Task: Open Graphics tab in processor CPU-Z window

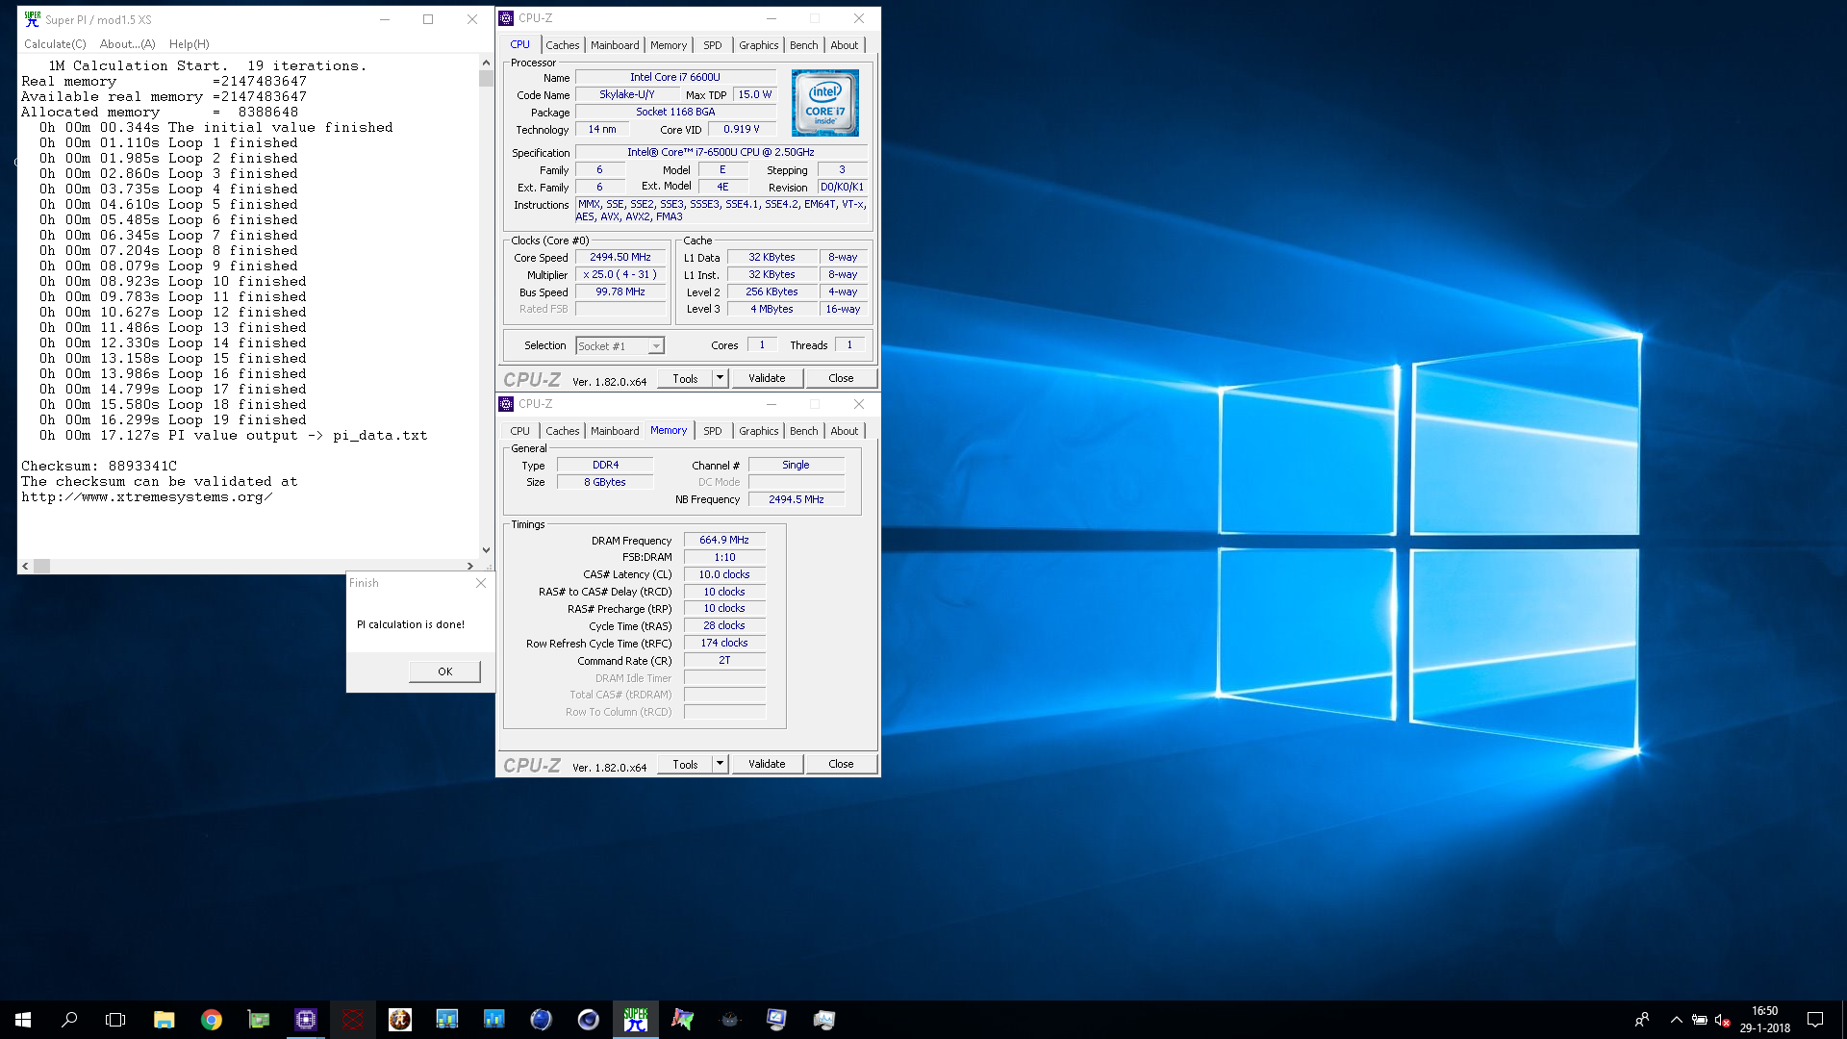Action: [x=758, y=45]
